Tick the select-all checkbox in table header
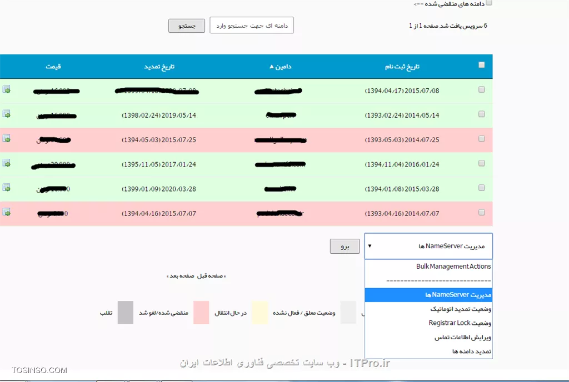 [482, 65]
